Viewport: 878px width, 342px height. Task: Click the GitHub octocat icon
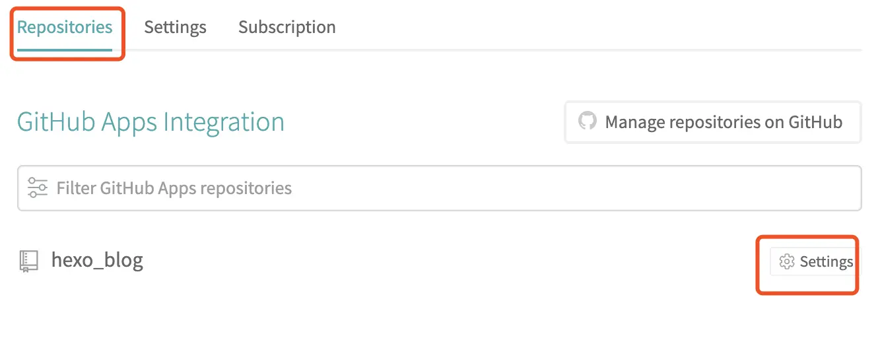[x=587, y=121]
